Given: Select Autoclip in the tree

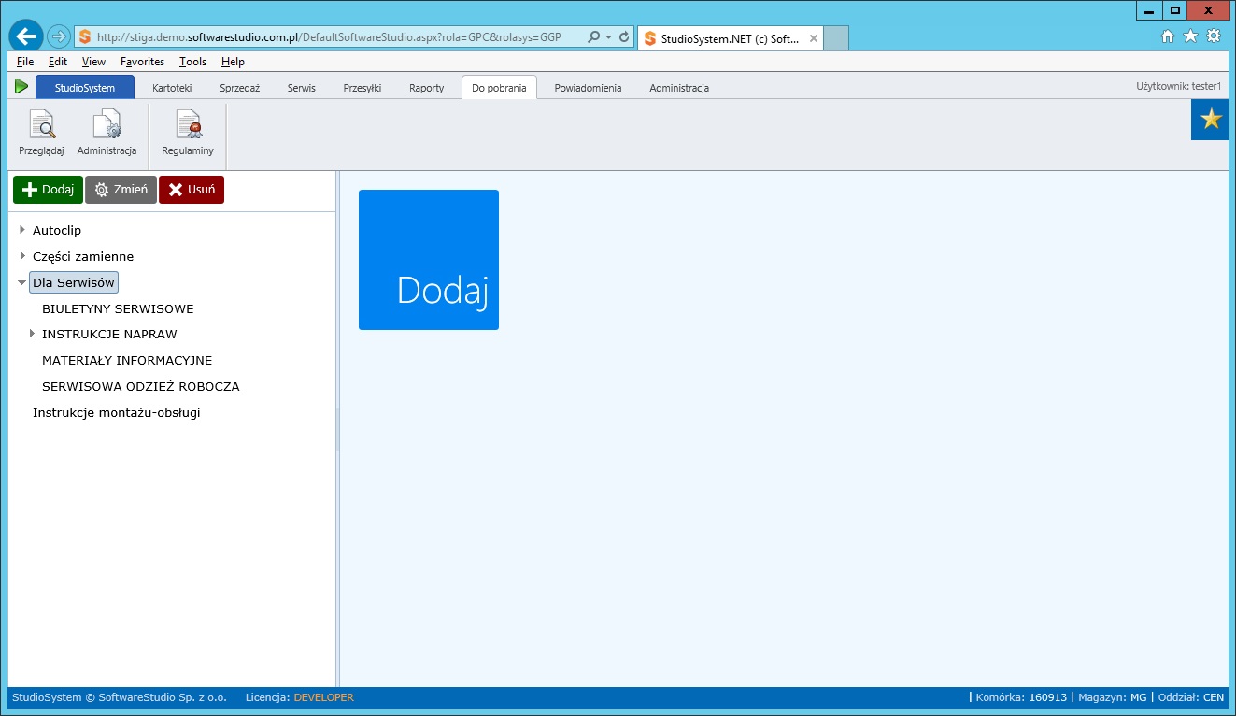Looking at the screenshot, I should point(57,230).
